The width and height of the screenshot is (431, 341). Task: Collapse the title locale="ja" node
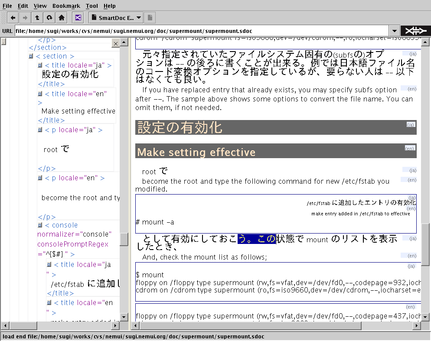point(40,65)
